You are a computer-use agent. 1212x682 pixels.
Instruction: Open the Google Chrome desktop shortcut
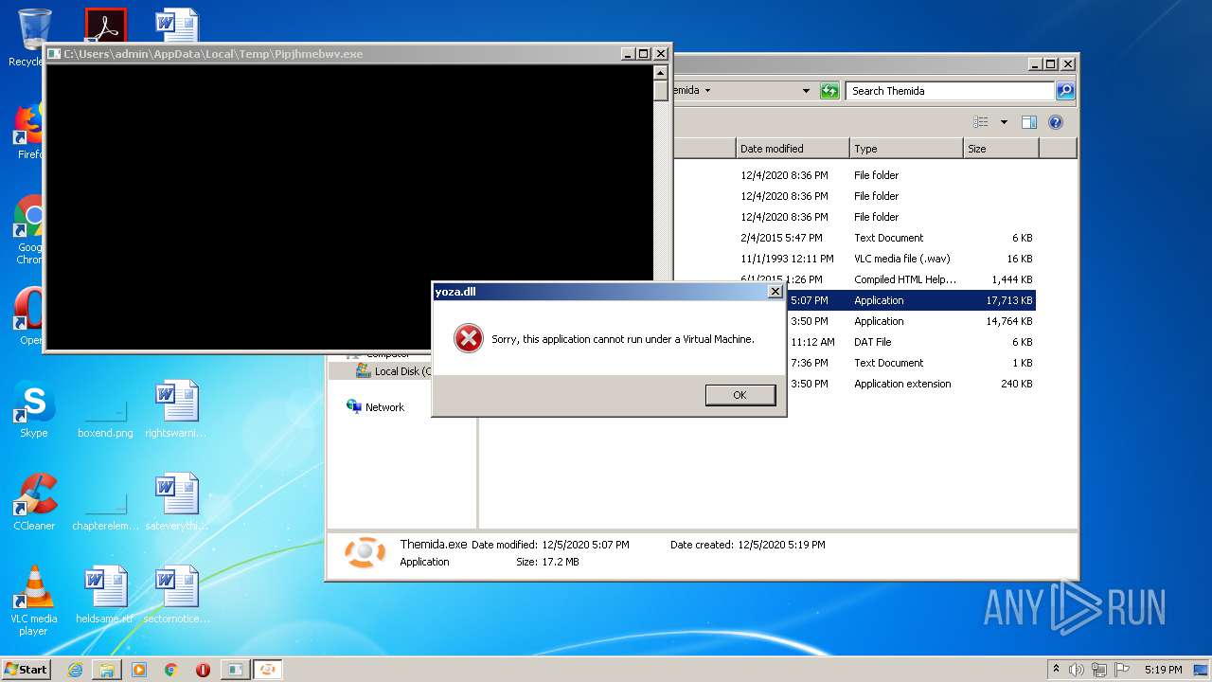30,230
